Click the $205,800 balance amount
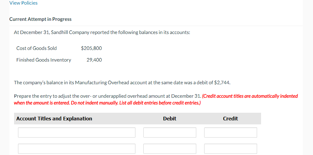The height and width of the screenshot is (155, 313). (91, 48)
